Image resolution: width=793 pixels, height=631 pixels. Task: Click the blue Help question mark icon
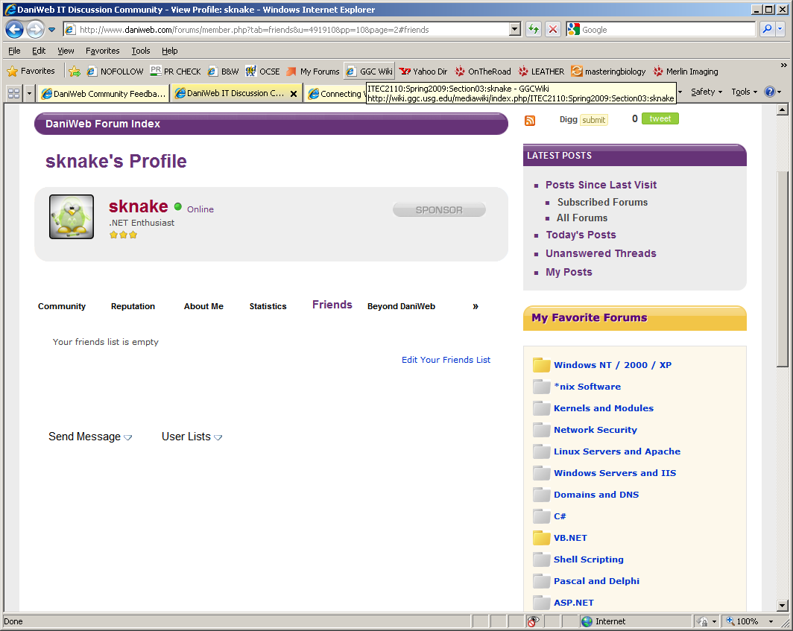tap(770, 92)
